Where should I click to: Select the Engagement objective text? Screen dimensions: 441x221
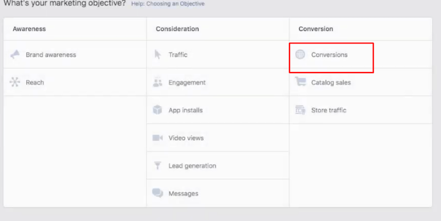[x=187, y=82]
